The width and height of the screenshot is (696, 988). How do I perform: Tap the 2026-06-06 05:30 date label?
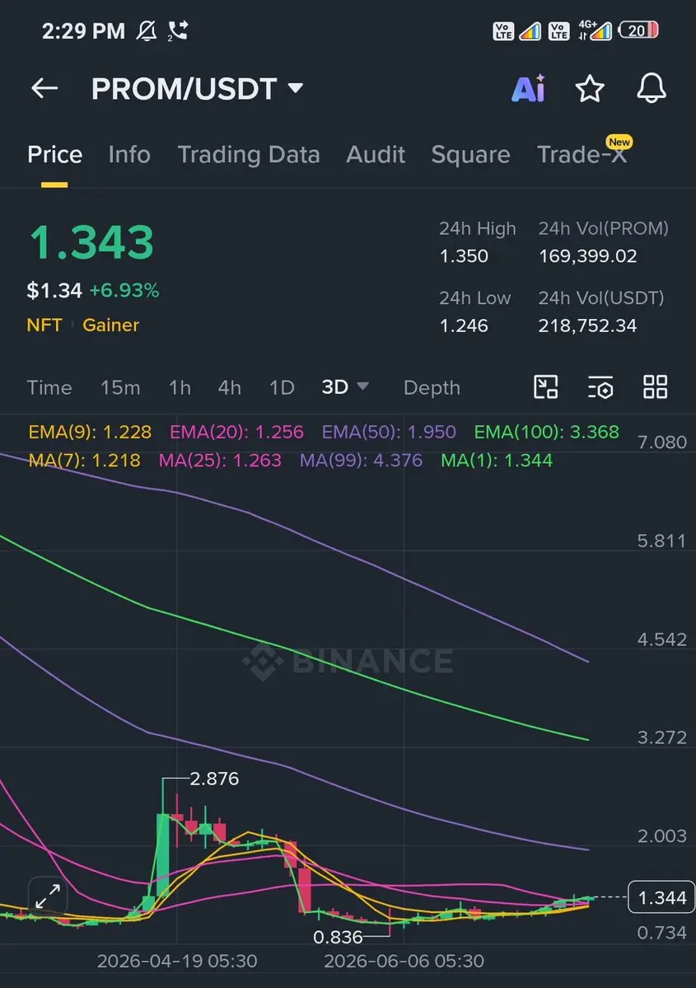tap(404, 961)
